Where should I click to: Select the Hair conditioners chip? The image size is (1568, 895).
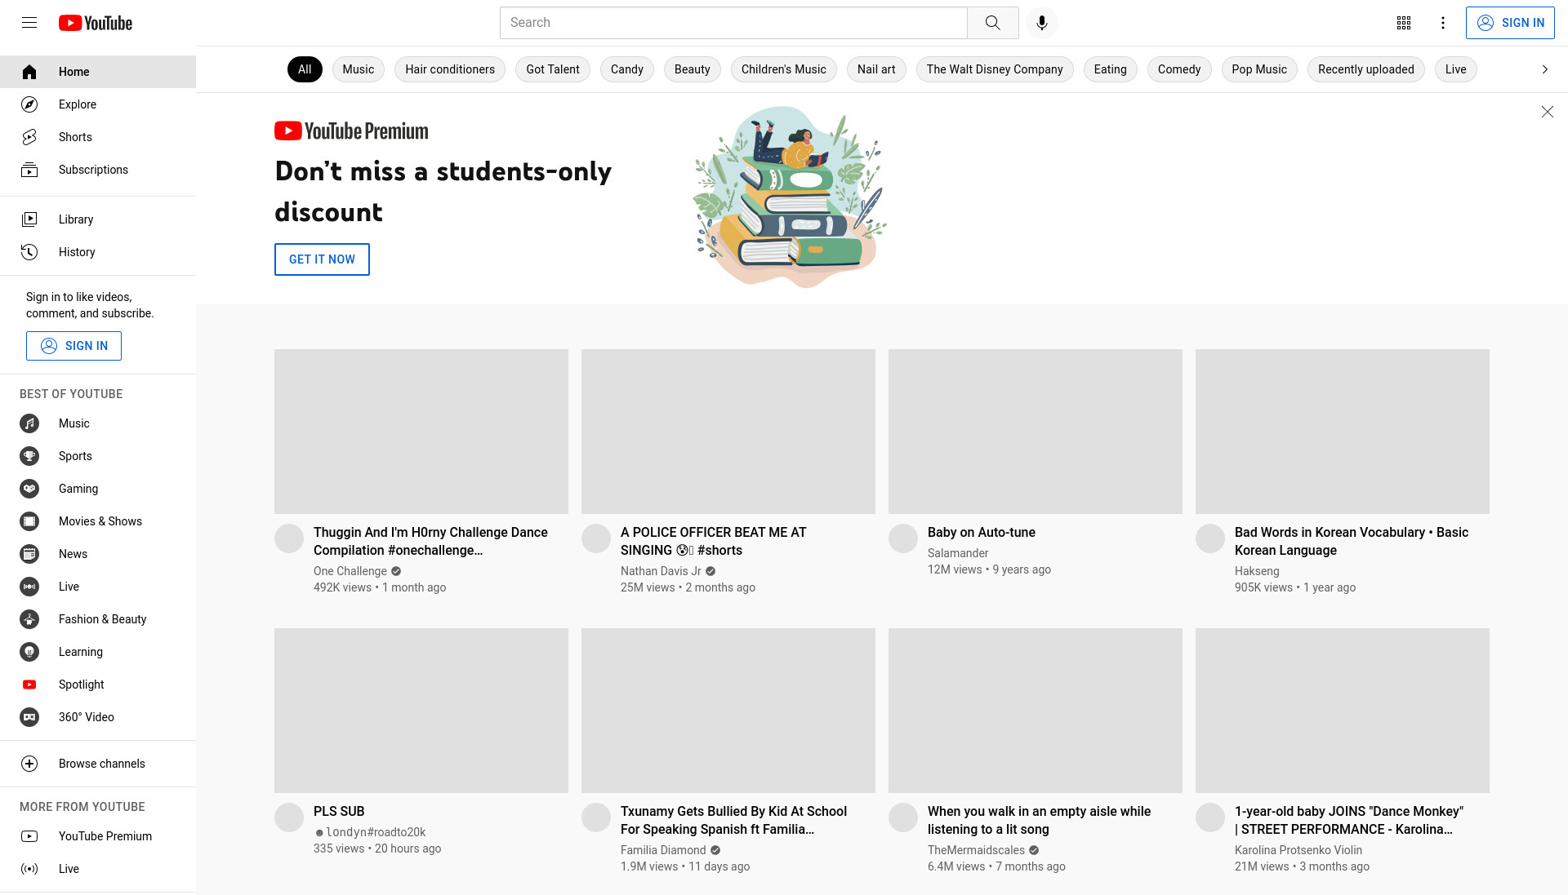tap(450, 69)
